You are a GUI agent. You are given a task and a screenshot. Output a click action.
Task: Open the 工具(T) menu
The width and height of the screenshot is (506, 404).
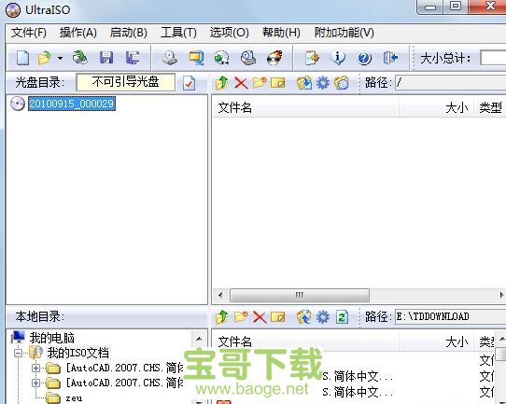coord(178,33)
